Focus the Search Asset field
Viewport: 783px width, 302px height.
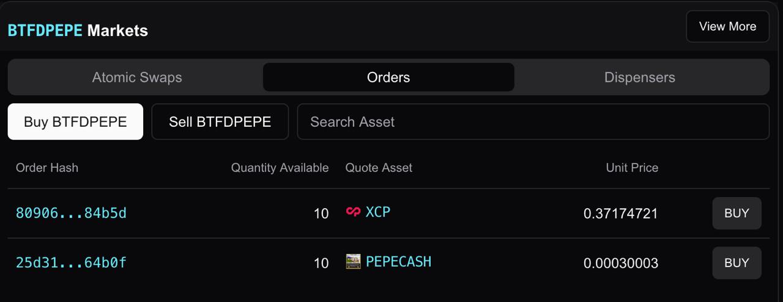pos(533,121)
